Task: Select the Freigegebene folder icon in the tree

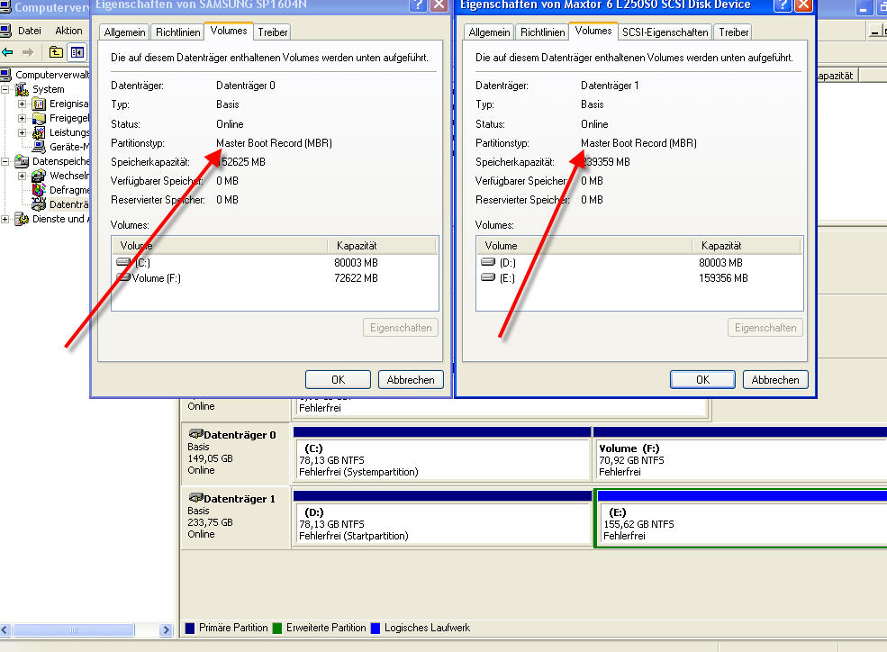Action: (x=39, y=118)
